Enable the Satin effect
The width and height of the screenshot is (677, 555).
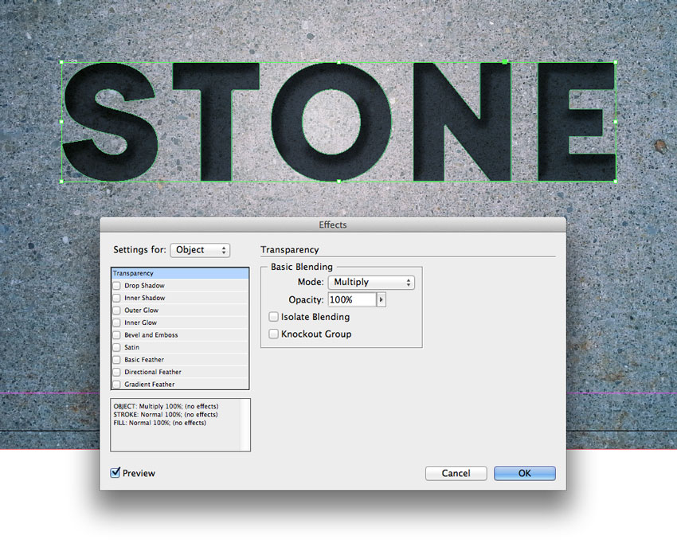pyautogui.click(x=117, y=347)
